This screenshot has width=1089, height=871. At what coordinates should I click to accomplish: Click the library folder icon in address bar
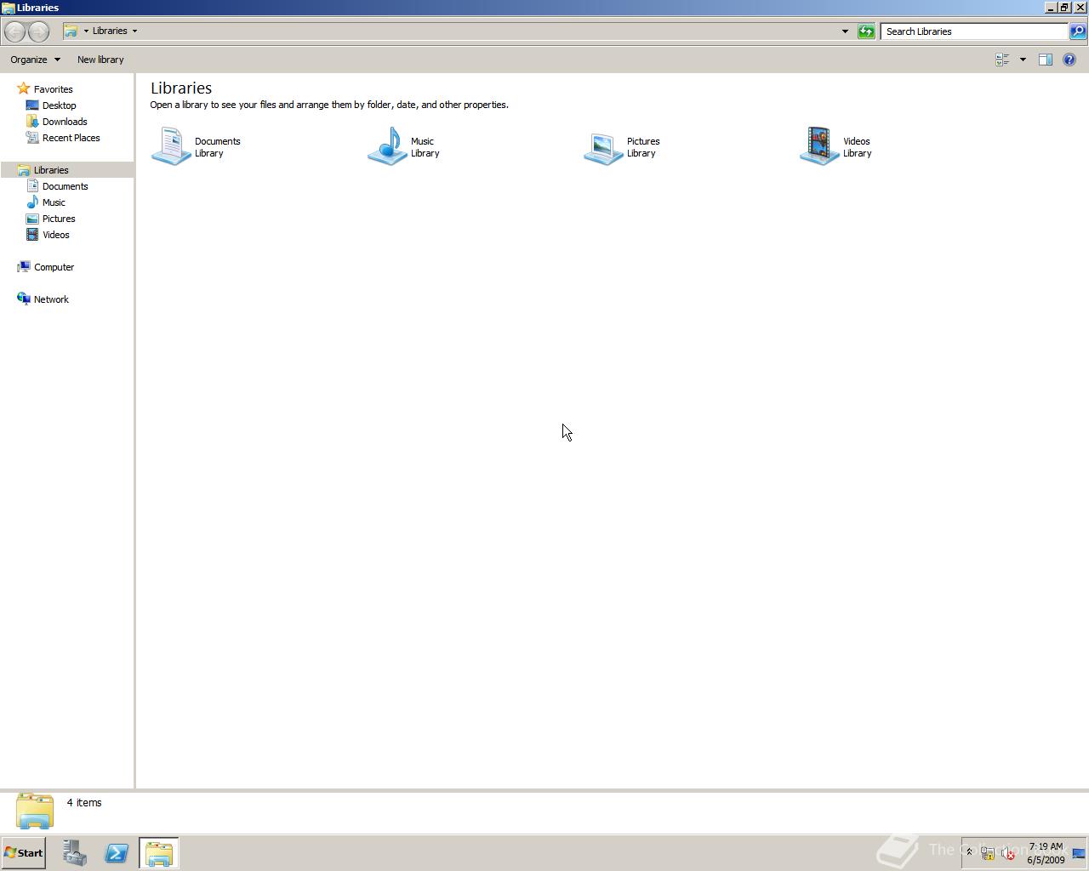(x=71, y=31)
